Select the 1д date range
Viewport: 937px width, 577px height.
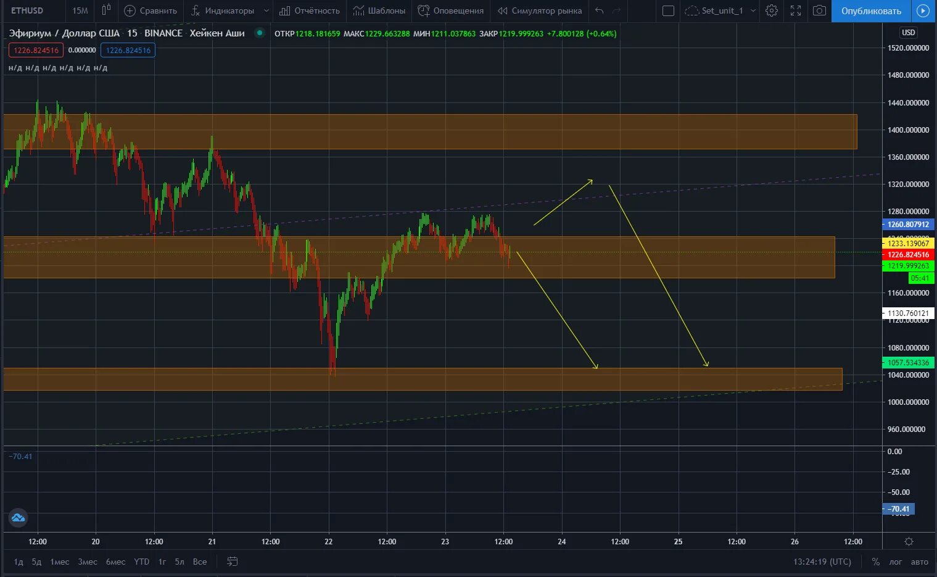pos(19,562)
